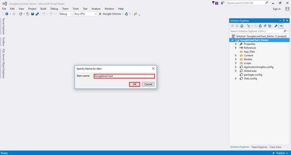The image size is (291, 155).
Task: Click the Find in Files toolbar icon
Action: point(135,14)
